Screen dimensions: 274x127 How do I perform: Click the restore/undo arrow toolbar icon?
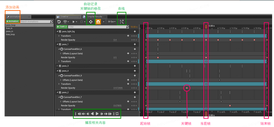click(59, 22)
